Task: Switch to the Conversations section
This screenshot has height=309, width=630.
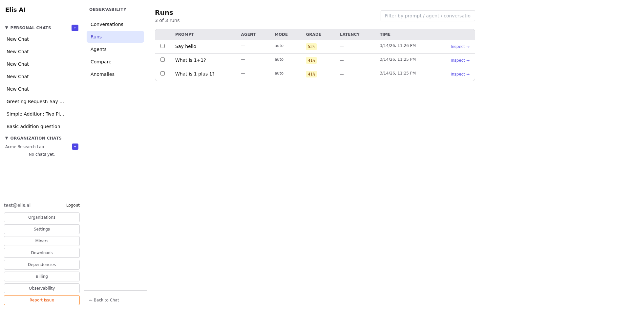Action: [107, 24]
